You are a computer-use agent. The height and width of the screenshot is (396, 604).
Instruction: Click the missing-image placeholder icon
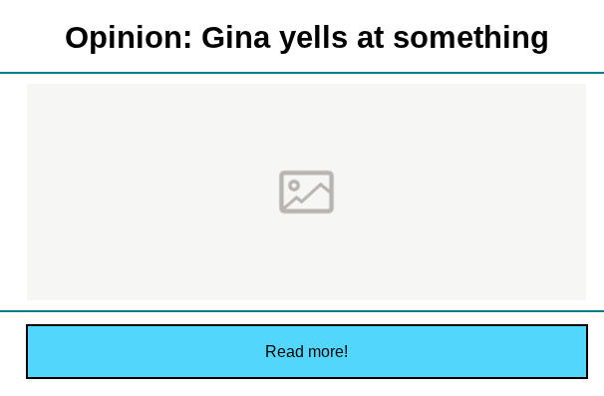[x=306, y=192]
